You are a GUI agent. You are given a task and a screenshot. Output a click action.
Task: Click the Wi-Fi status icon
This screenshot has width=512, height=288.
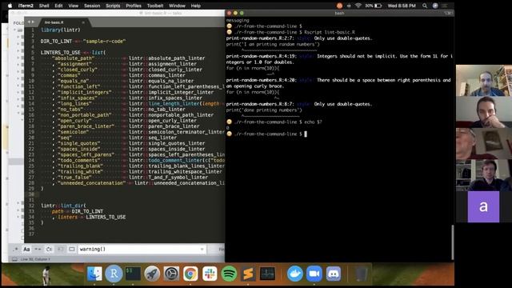click(x=358, y=6)
